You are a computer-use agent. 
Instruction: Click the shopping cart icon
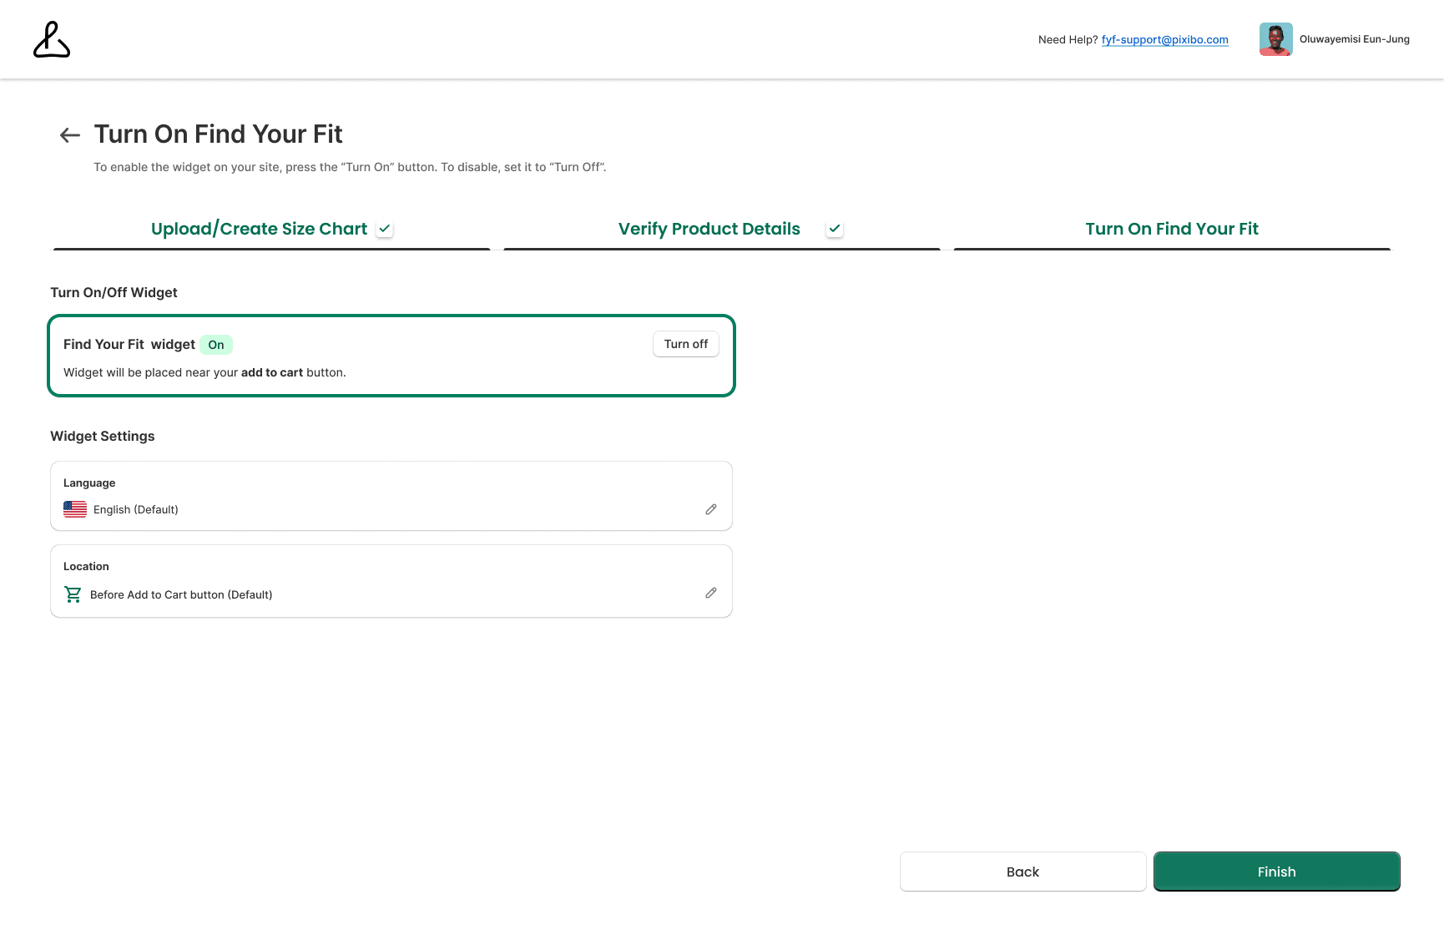pyautogui.click(x=73, y=594)
